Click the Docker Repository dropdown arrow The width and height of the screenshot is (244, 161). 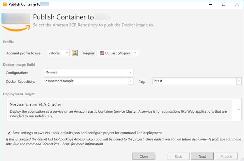tap(130, 81)
